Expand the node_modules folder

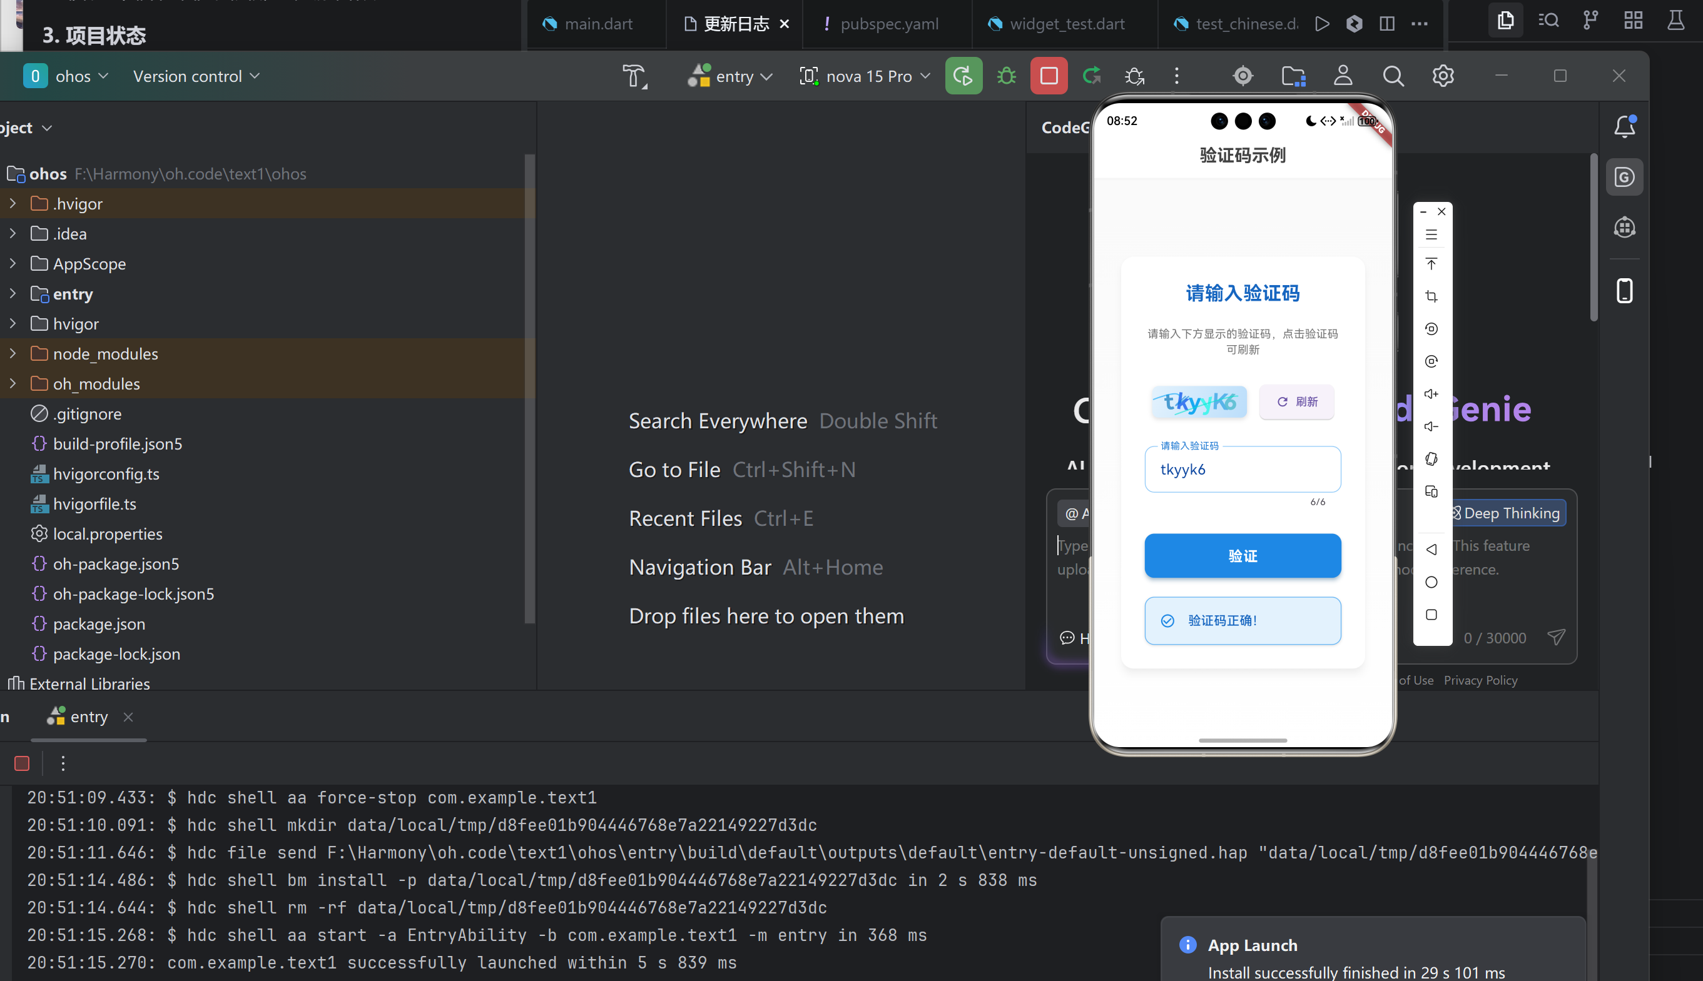click(13, 354)
